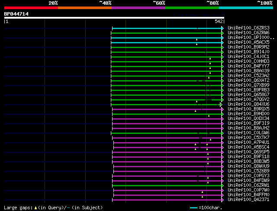Choose hit UniRef100_B4FYY7 label
Screen dimensions: 277x211
pos(248,66)
